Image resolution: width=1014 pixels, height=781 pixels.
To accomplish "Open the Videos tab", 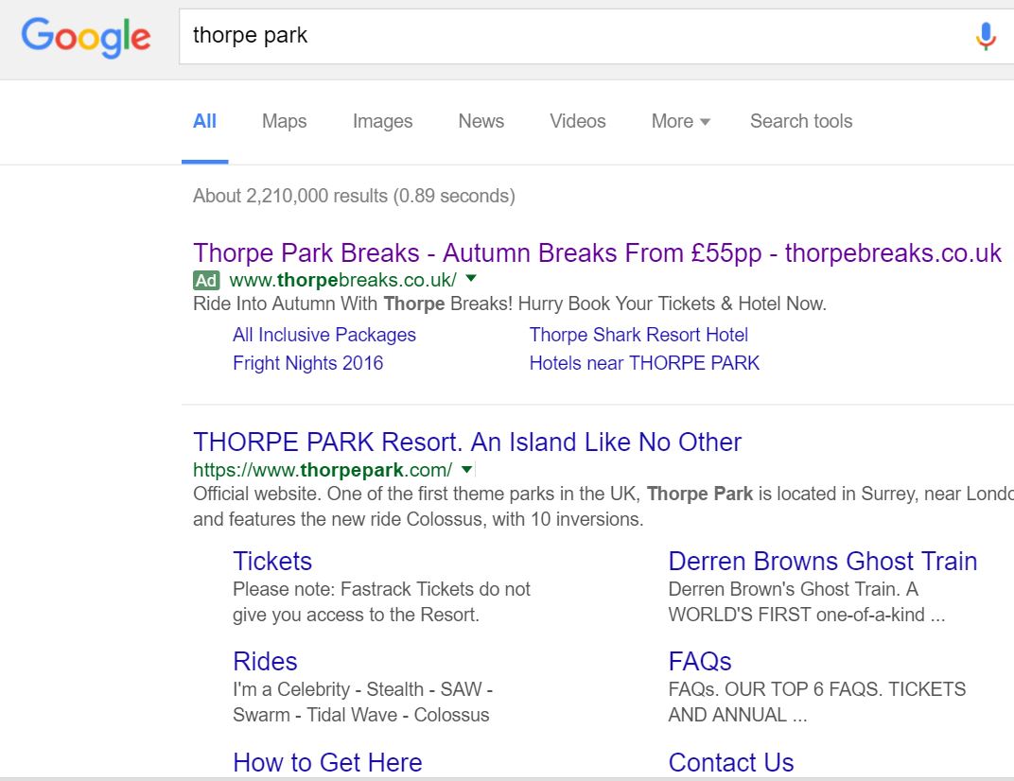I will pyautogui.click(x=578, y=122).
